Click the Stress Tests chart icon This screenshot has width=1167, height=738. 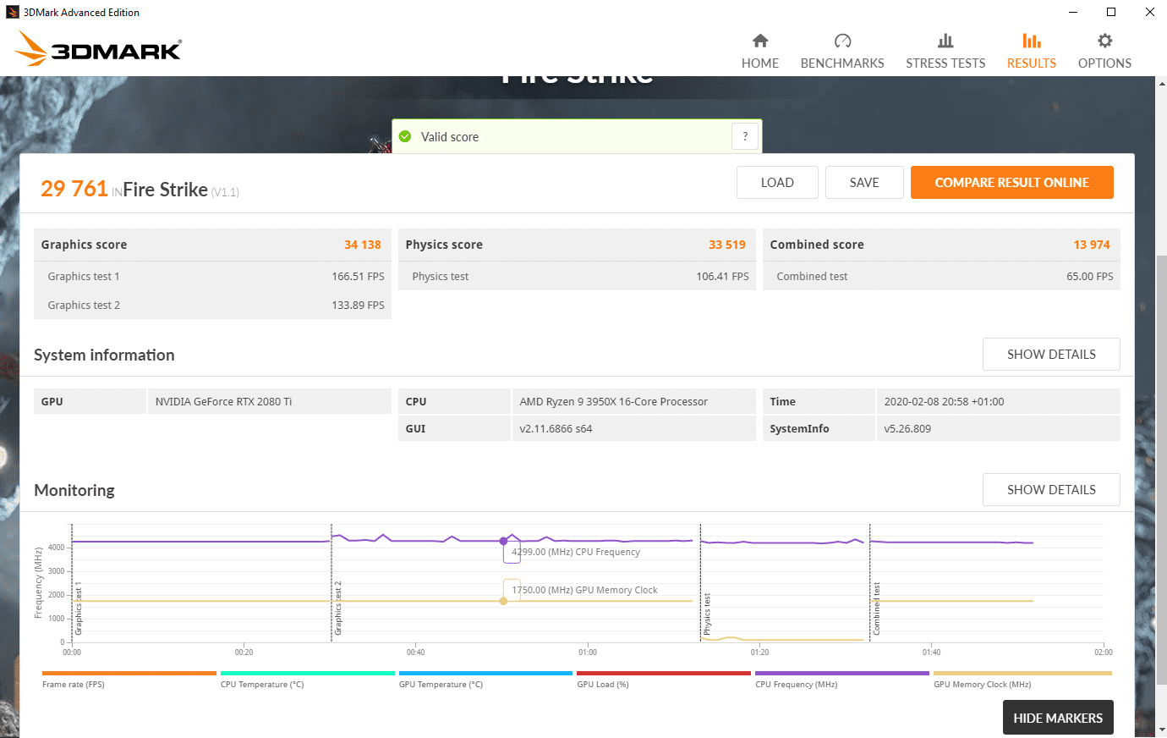(945, 41)
